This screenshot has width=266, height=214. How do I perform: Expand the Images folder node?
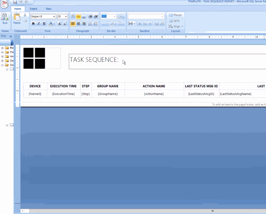pos(2,56)
